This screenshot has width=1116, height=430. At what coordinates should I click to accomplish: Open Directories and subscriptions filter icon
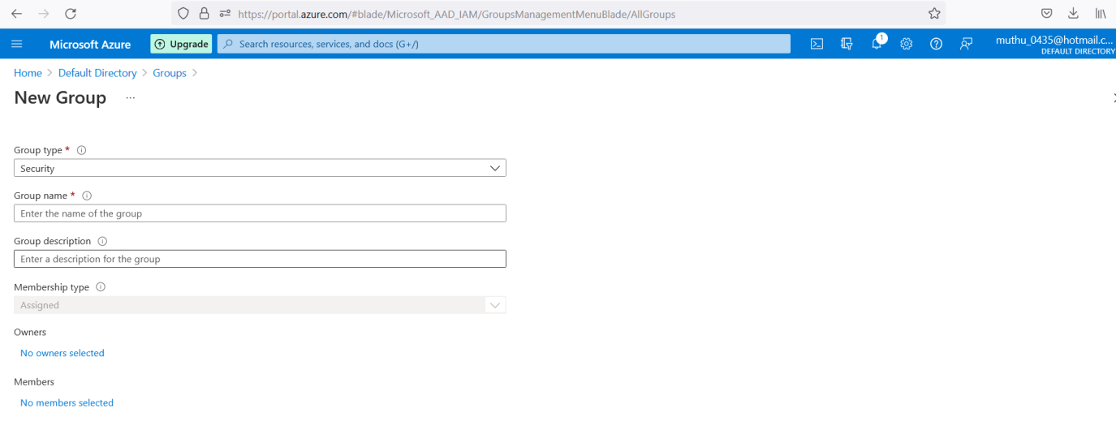(x=847, y=44)
